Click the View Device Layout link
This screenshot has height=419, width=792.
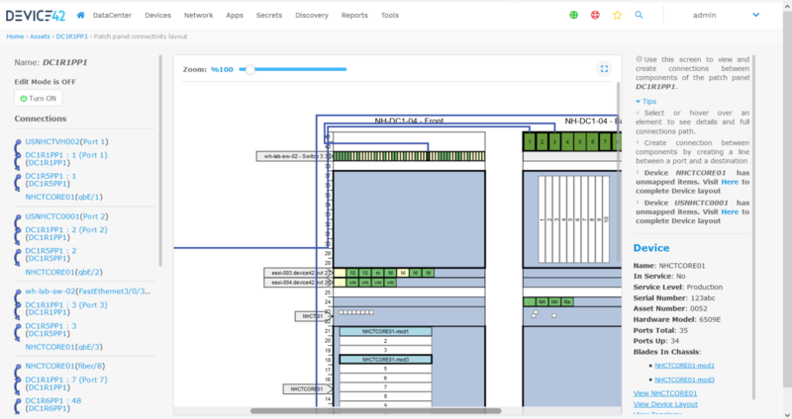click(665, 404)
